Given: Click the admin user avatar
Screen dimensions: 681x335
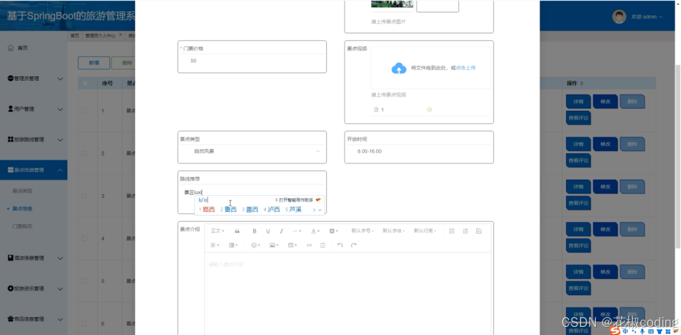Looking at the screenshot, I should point(619,17).
